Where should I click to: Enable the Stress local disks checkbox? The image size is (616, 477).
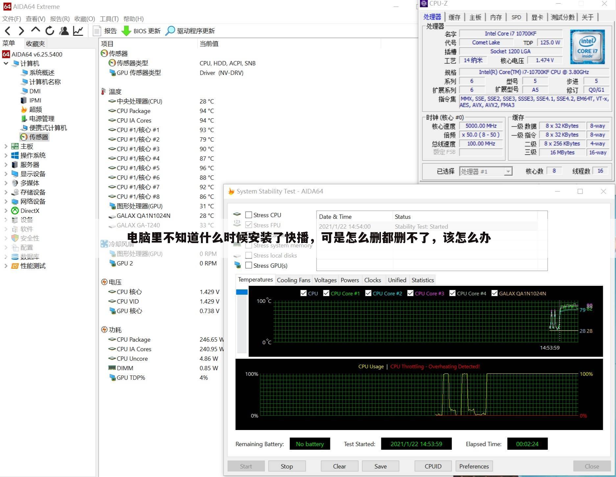click(249, 255)
